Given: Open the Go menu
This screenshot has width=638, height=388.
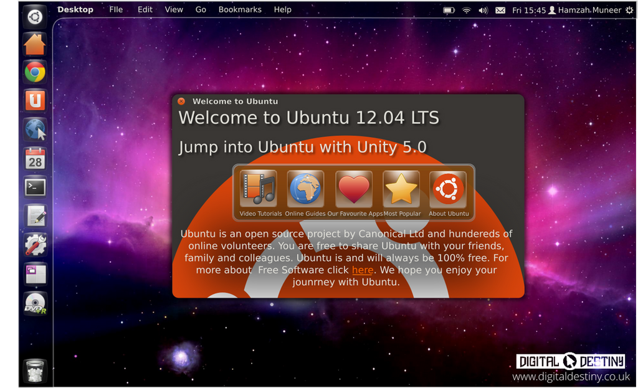Looking at the screenshot, I should pos(201,9).
